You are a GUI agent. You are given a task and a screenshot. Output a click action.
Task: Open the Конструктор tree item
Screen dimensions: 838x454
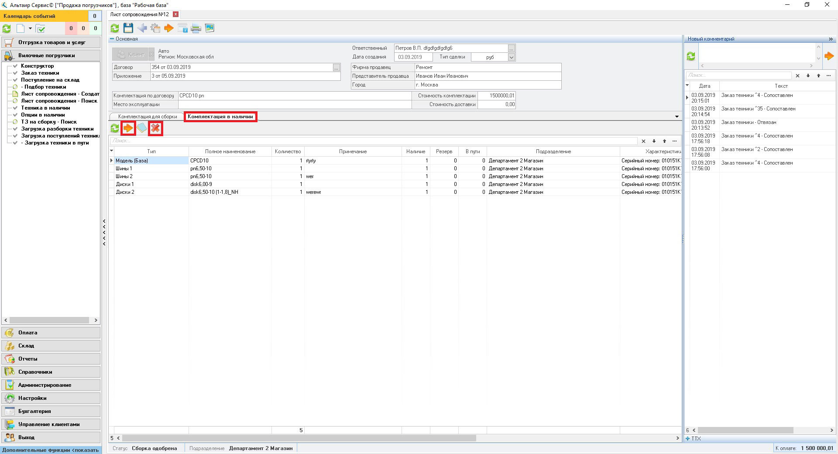coord(38,66)
